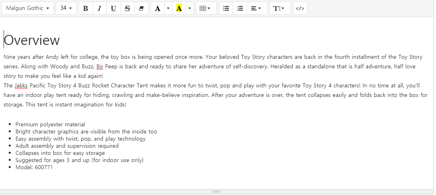
Task: Apply yellow highlight background color
Action: click(x=179, y=8)
